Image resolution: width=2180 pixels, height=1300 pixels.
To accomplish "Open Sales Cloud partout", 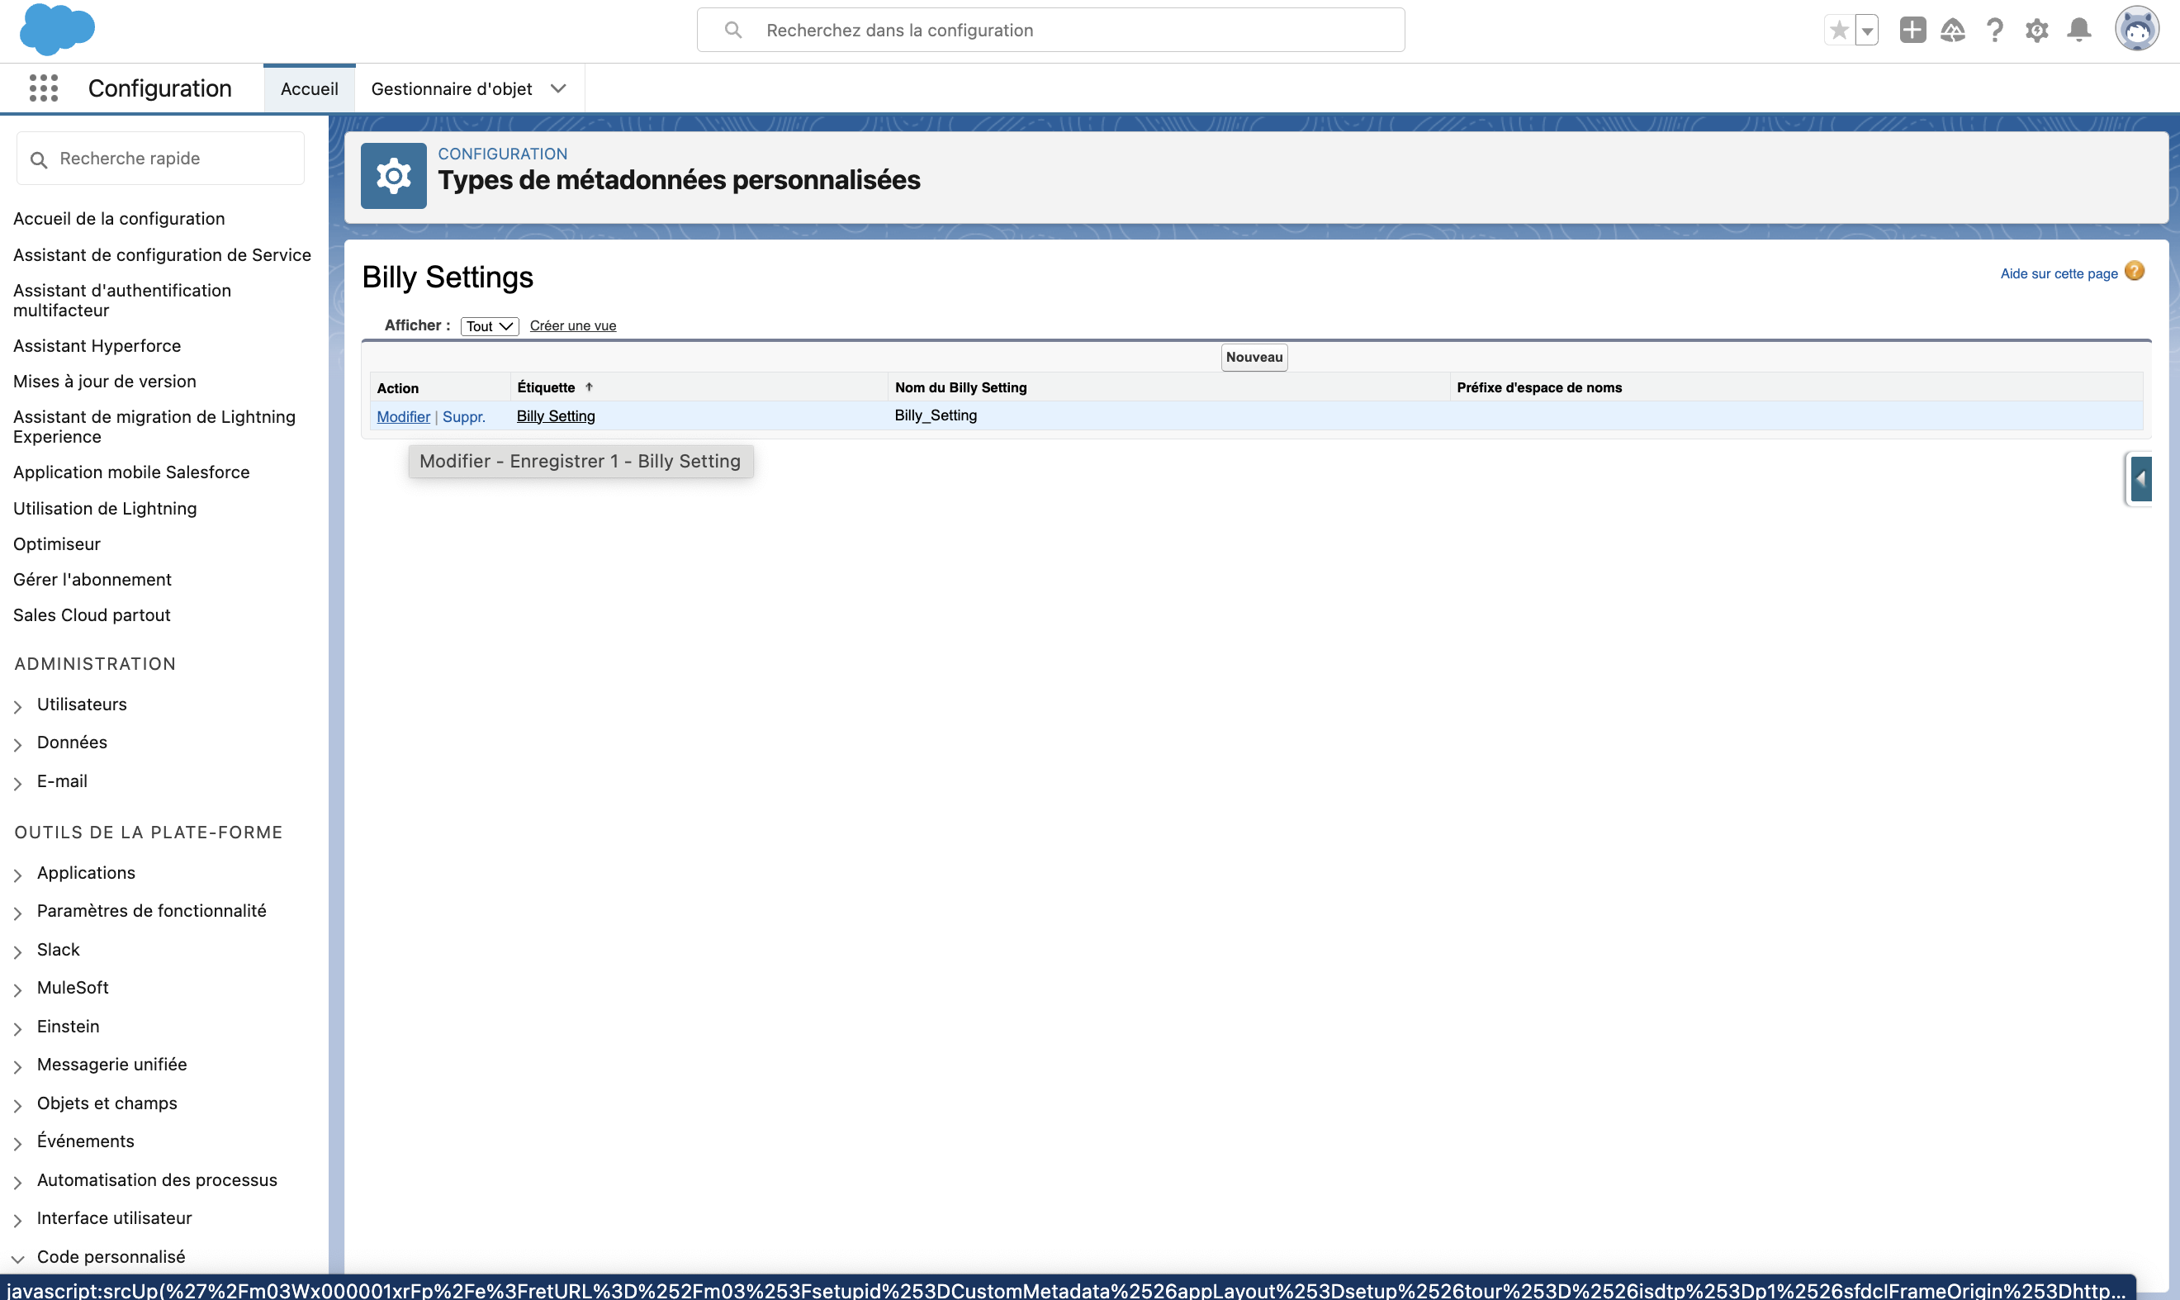I will (x=92, y=615).
